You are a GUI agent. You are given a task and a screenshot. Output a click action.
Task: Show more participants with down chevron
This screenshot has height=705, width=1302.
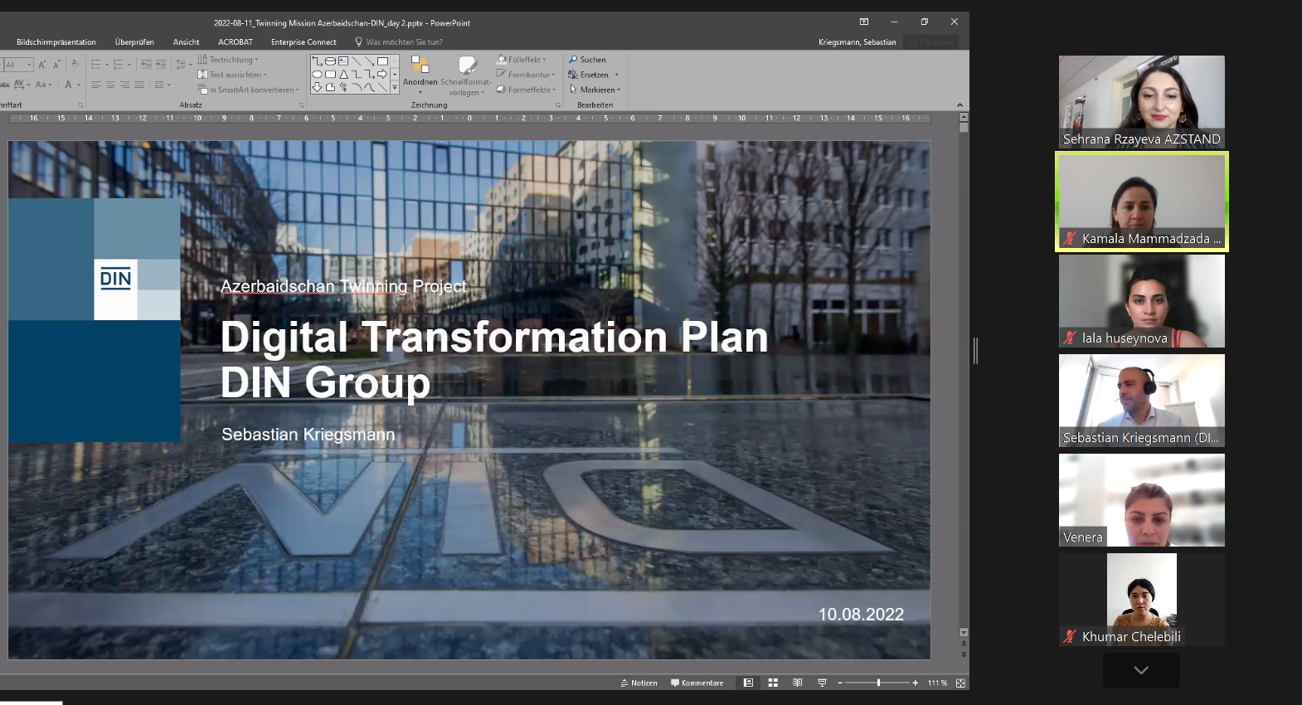(x=1141, y=670)
